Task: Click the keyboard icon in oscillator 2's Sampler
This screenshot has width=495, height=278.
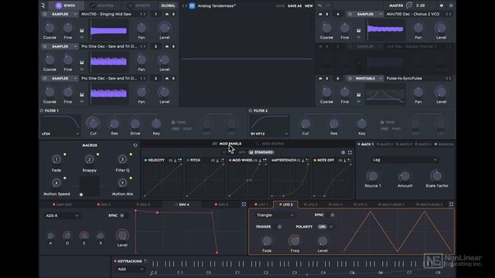Action: [x=82, y=63]
